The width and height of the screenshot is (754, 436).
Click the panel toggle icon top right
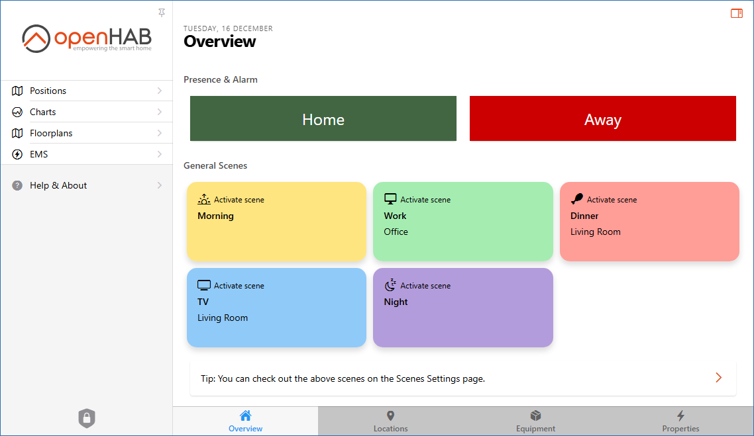click(x=736, y=13)
